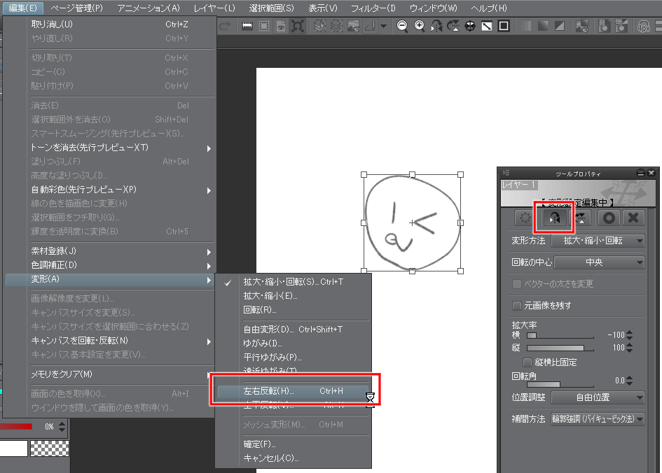The image size is (662, 473).
Task: Confirm transform with the circle OK icon
Action: coord(609,218)
